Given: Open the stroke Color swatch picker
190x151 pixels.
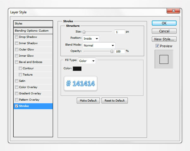Looking at the screenshot, I should pos(77,69).
